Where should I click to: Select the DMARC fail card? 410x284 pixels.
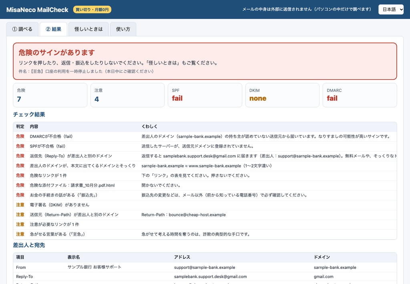(x=360, y=95)
